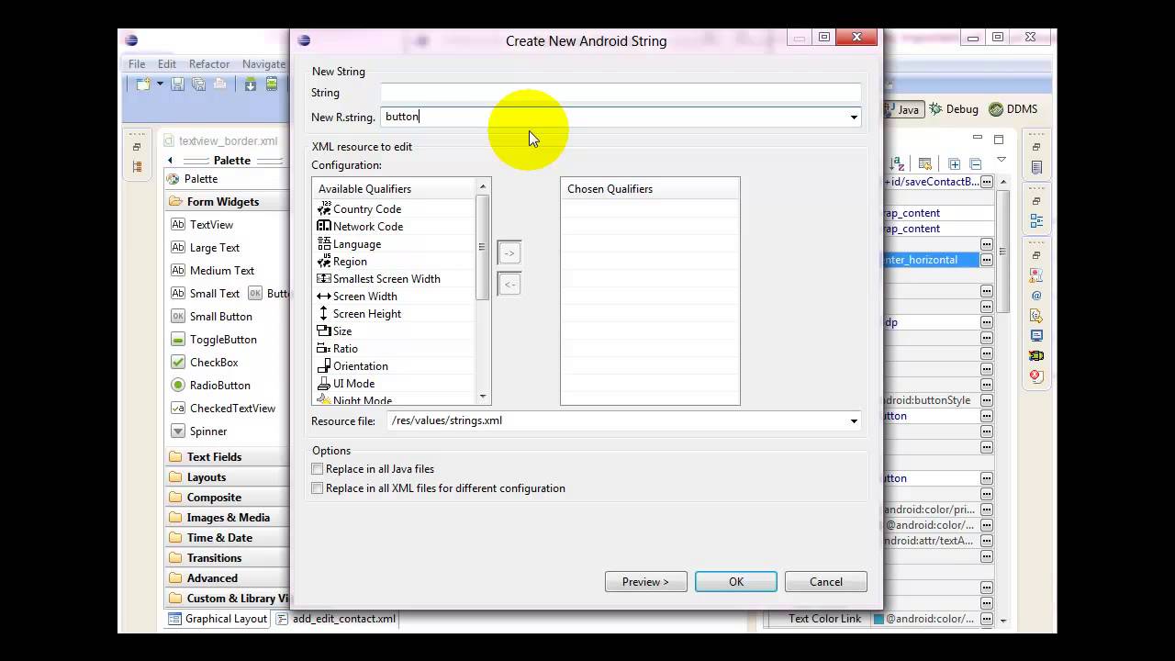Image resolution: width=1175 pixels, height=661 pixels.
Task: Click the add qualifier -> arrow button
Action: click(509, 252)
